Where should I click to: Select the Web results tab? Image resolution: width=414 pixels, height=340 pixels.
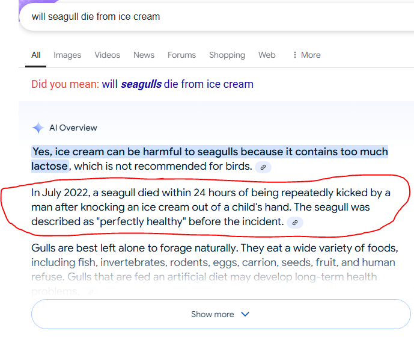tap(267, 55)
